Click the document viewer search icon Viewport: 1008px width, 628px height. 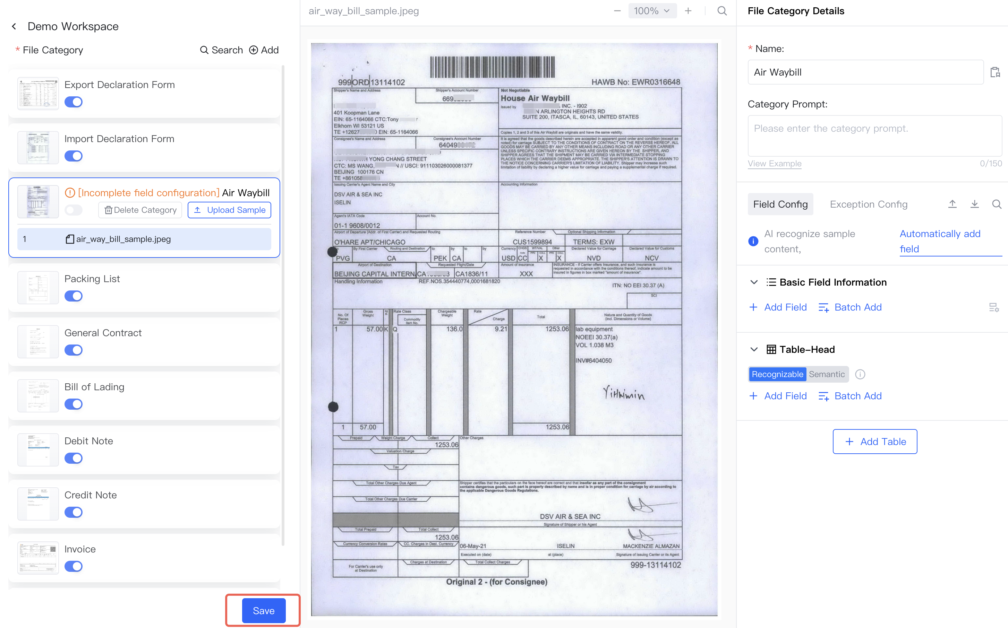722,11
